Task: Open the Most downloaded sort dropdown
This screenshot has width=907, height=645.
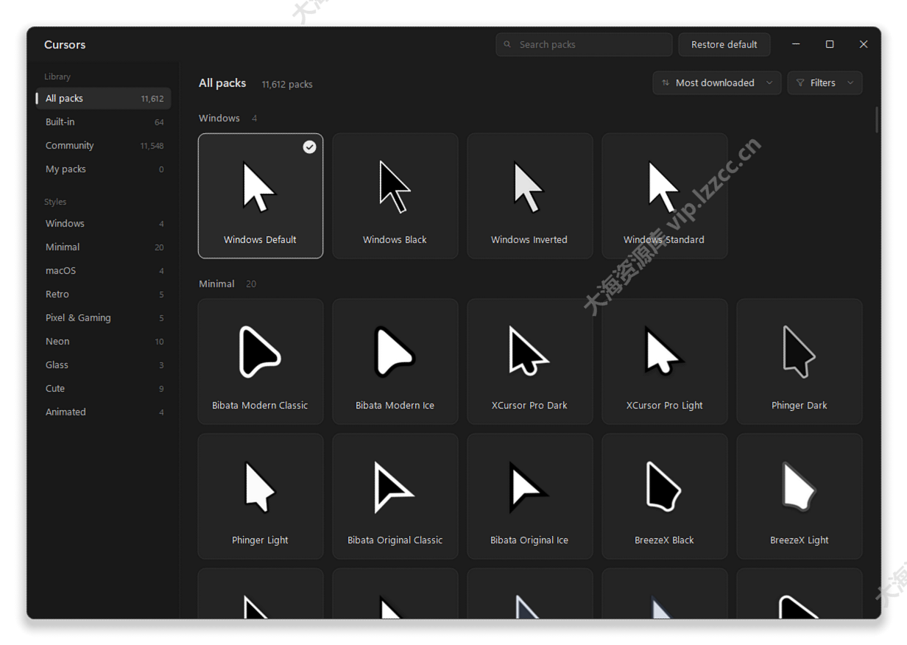Action: (717, 83)
